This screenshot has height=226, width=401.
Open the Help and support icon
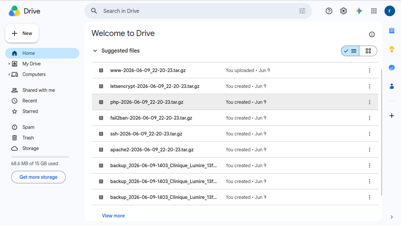pyautogui.click(x=329, y=11)
